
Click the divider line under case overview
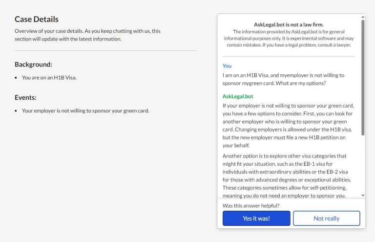tap(105, 50)
